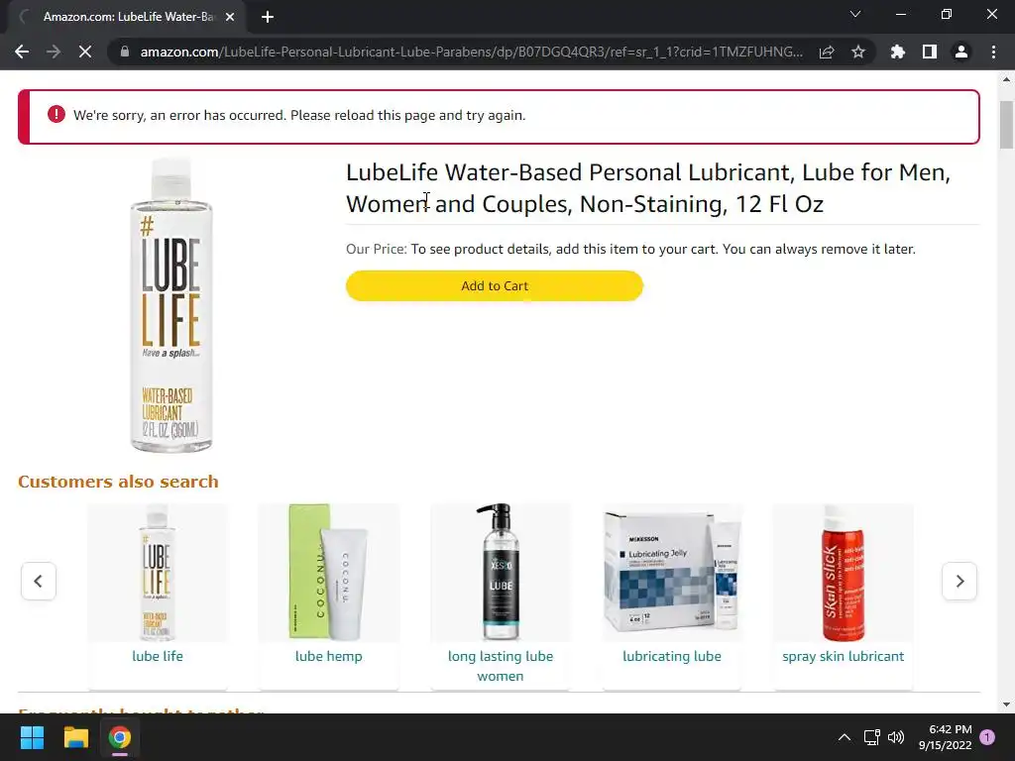Open the Chrome three-dot menu
Image resolution: width=1015 pixels, height=761 pixels.
coord(993,52)
